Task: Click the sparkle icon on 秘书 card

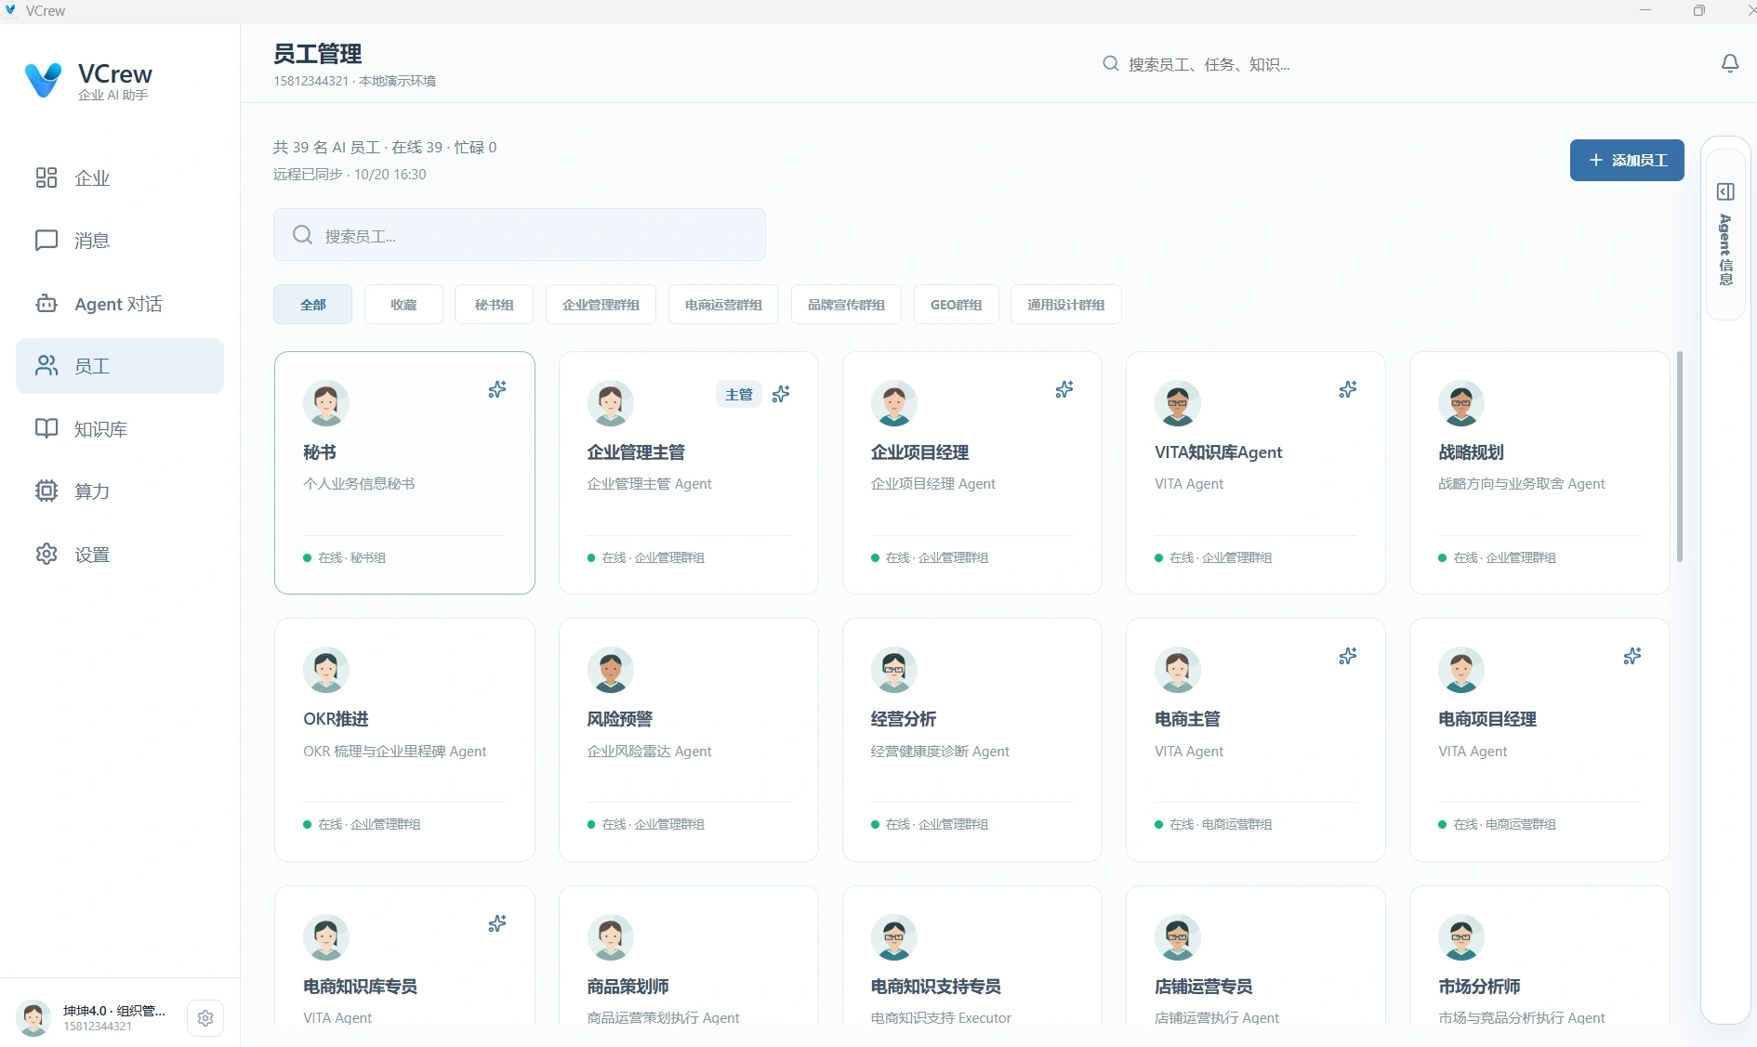Action: tap(497, 389)
